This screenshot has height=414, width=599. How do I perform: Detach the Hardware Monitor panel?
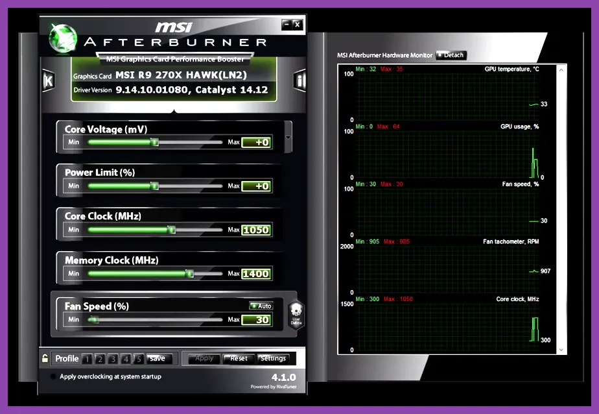(451, 55)
